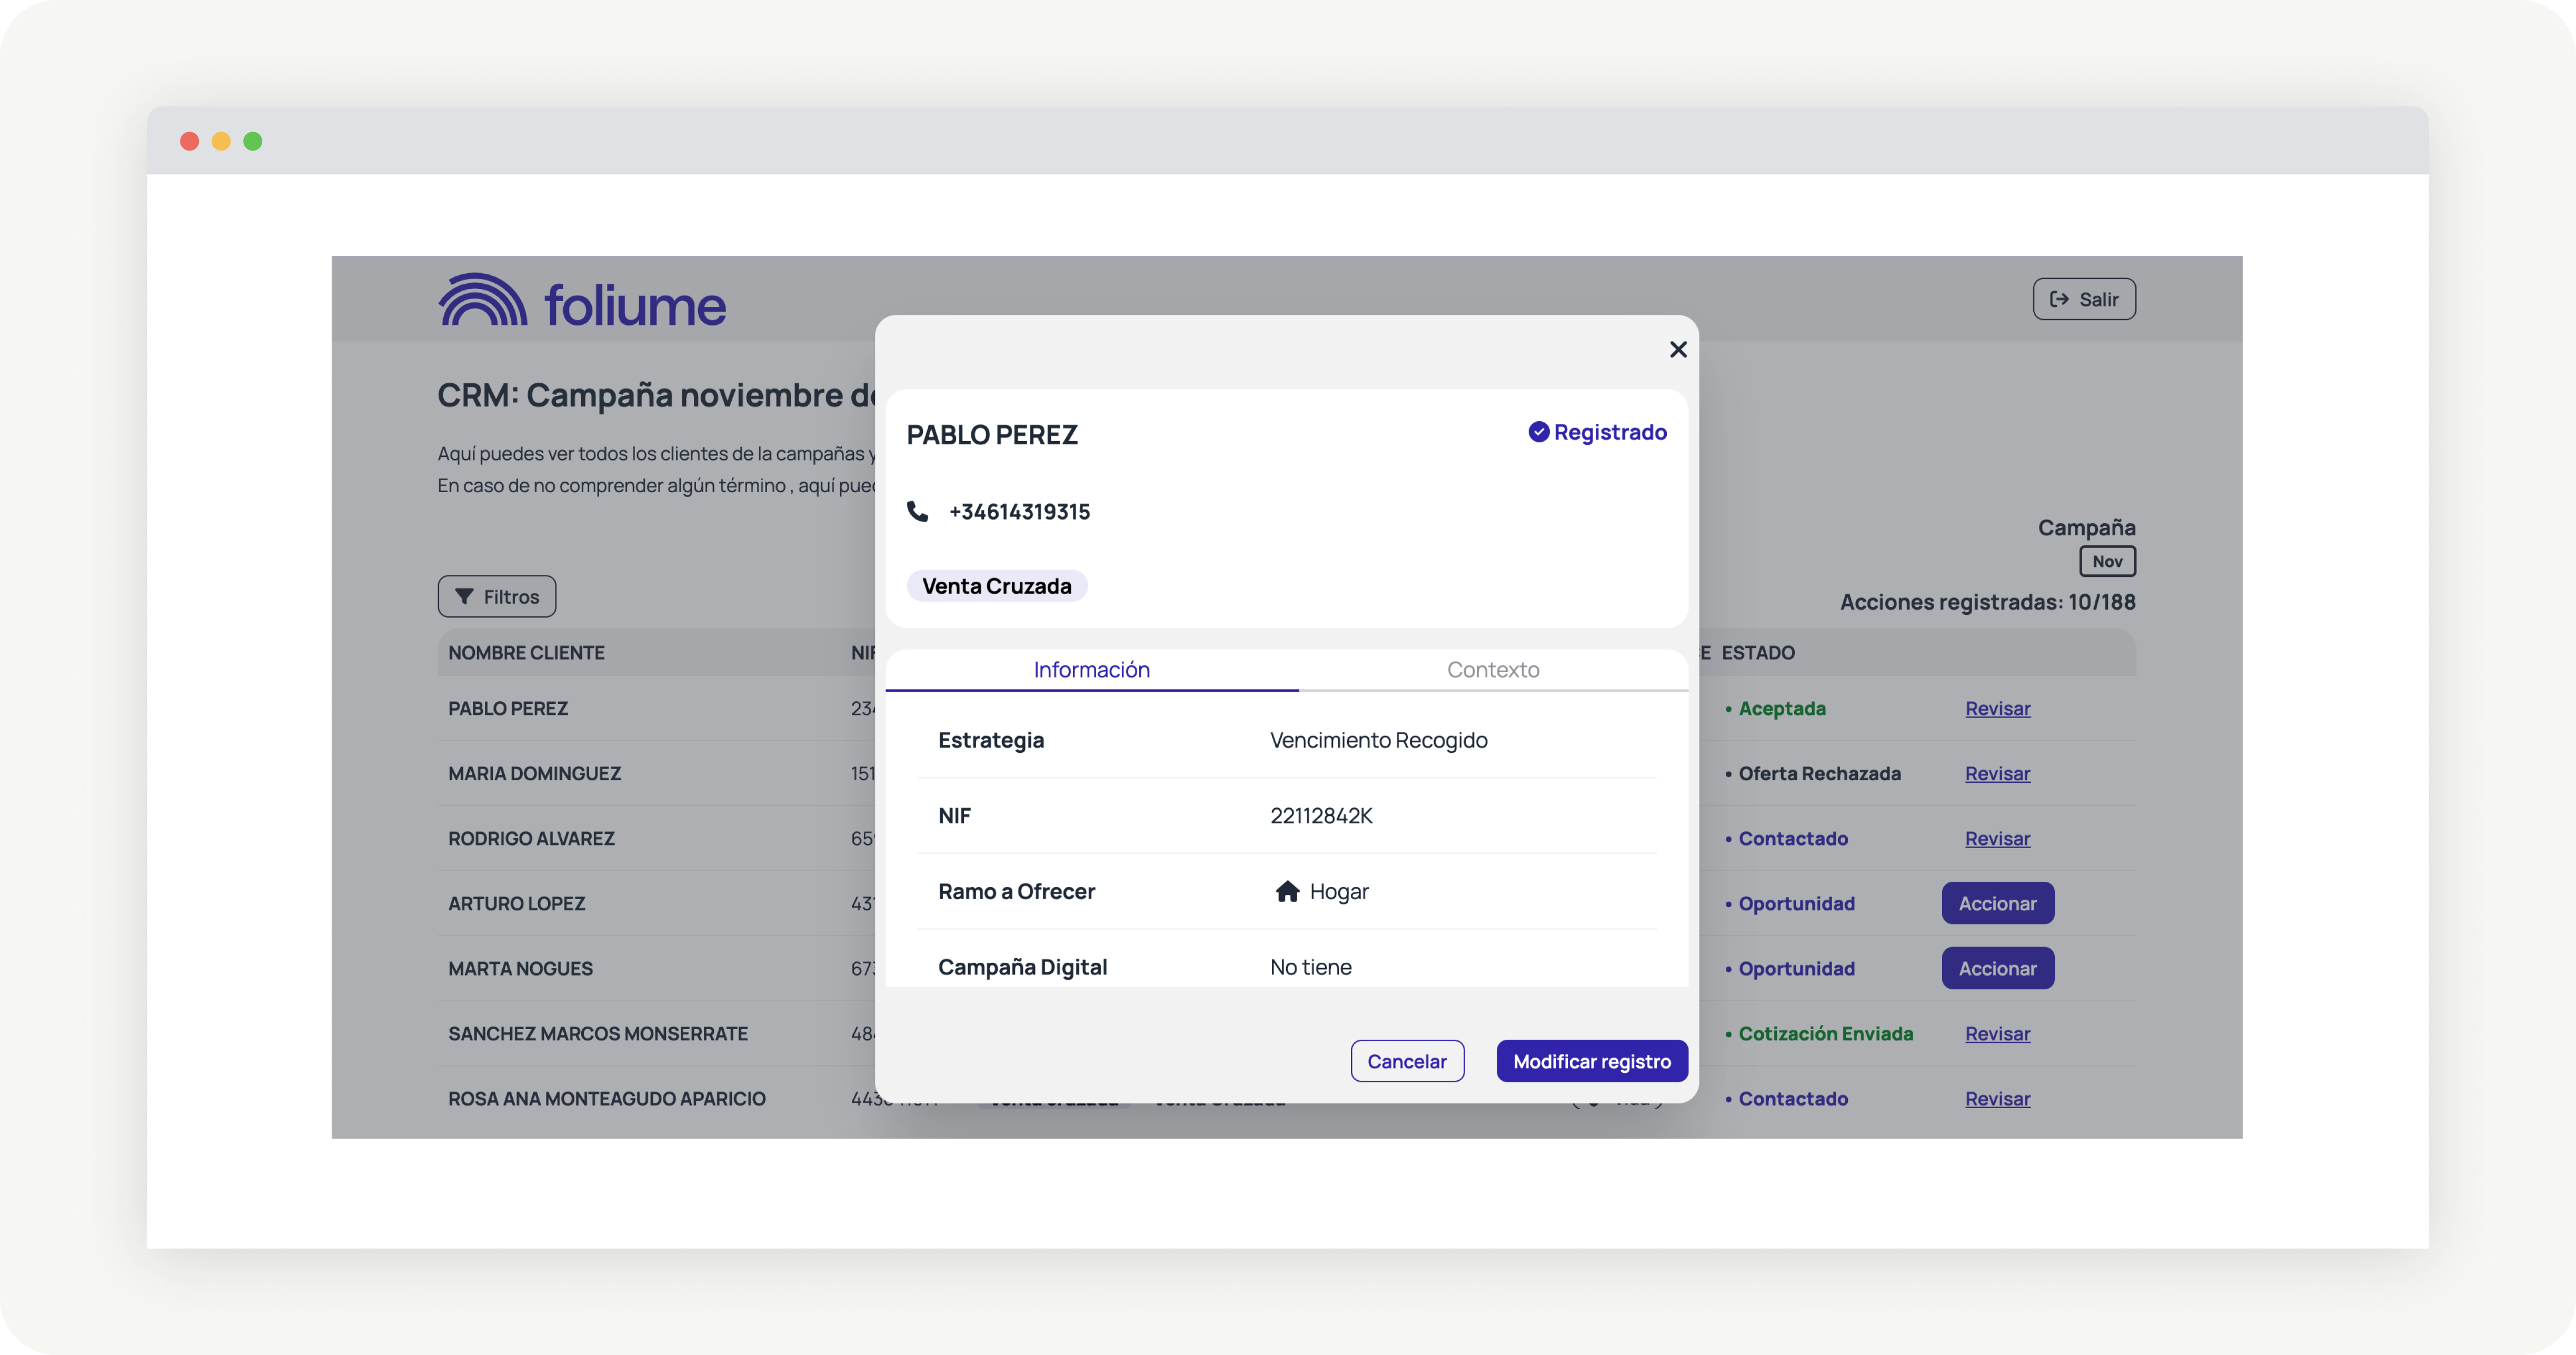Click the Hogar house icon
2576x1355 pixels.
[1287, 891]
